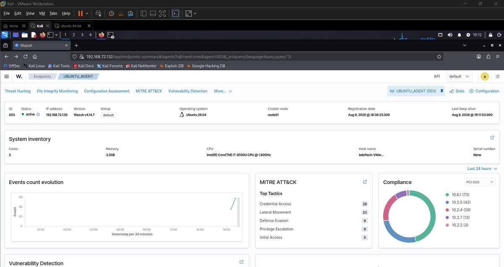Open the VMware console view button
504x267 pixels.
click(176, 13)
